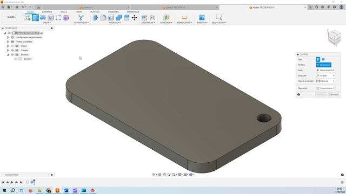Click the Joint tool icon
Viewport: 346px width, 194px height.
[x=152, y=18]
